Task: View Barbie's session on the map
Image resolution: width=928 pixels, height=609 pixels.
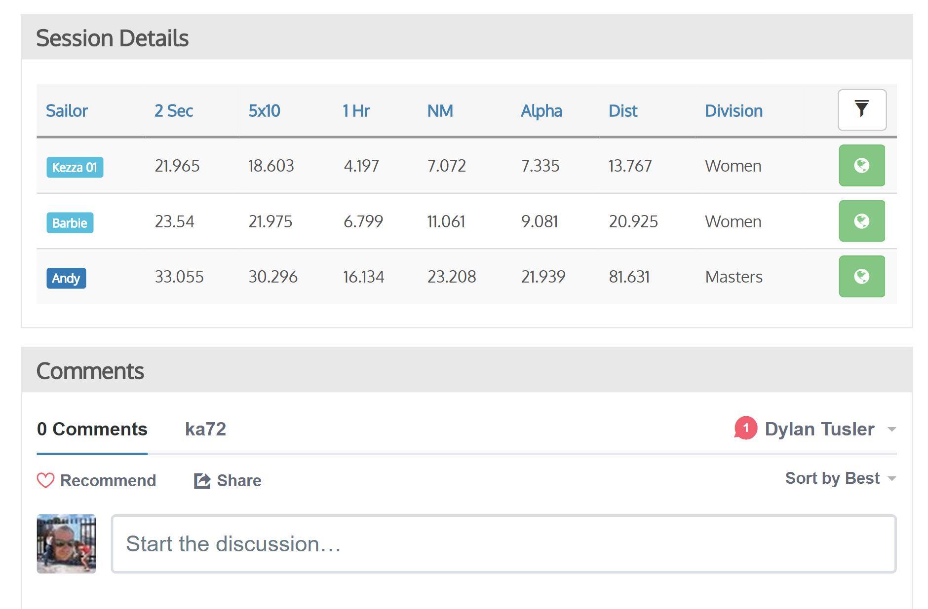Action: pos(862,221)
